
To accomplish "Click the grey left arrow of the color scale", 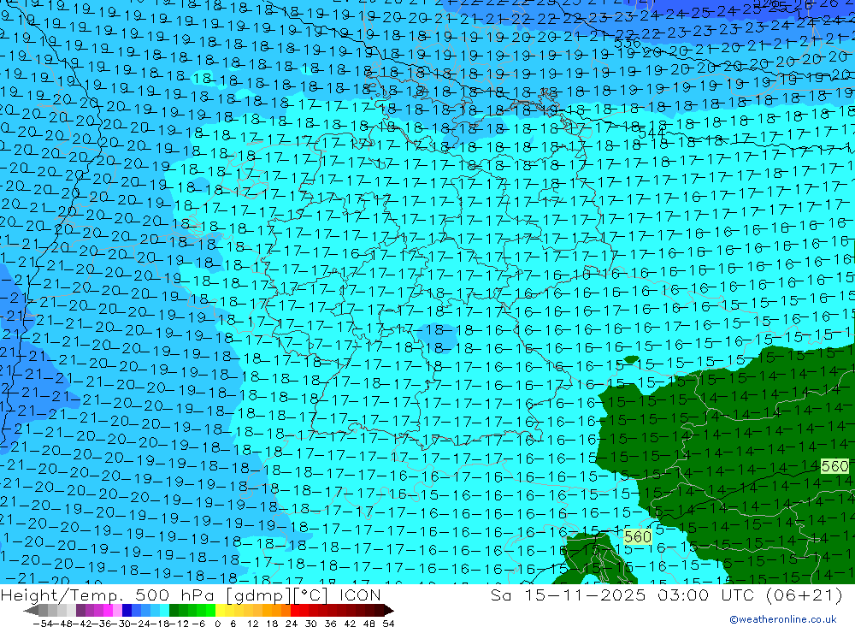I will tap(32, 611).
